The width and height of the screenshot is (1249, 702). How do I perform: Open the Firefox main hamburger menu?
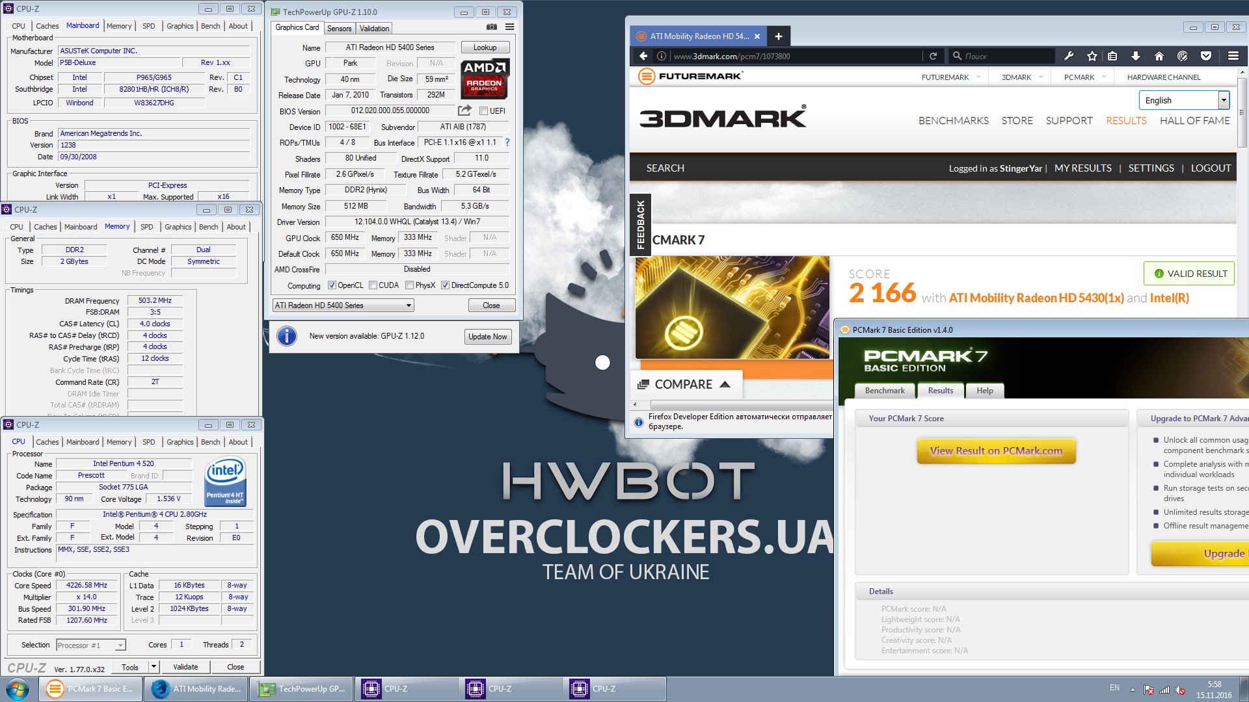(1233, 56)
